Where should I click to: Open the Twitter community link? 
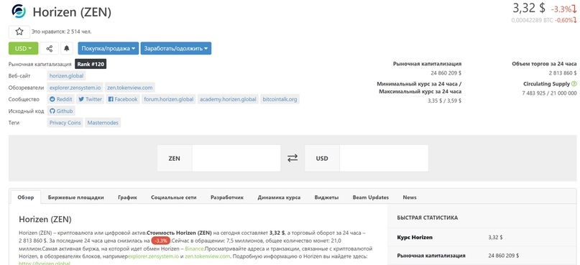91,99
